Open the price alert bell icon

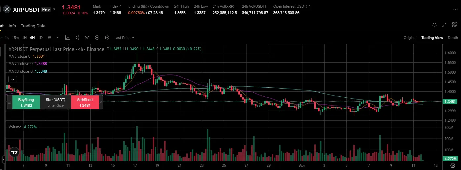pos(434,25)
